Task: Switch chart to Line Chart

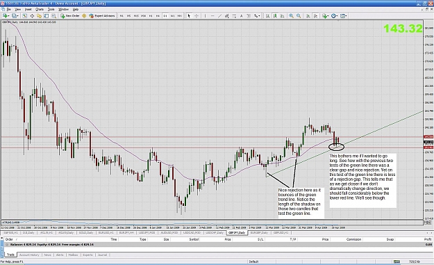Action: tap(282, 16)
